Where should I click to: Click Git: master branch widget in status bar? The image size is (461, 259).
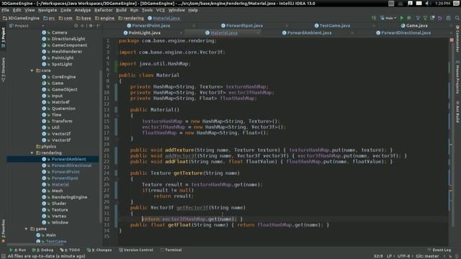[x=427, y=256]
